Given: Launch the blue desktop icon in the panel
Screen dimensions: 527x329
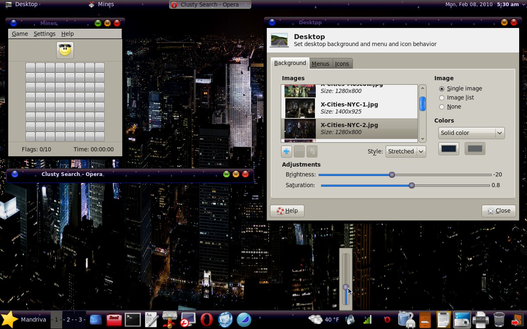Looking at the screenshot, I should point(96,320).
